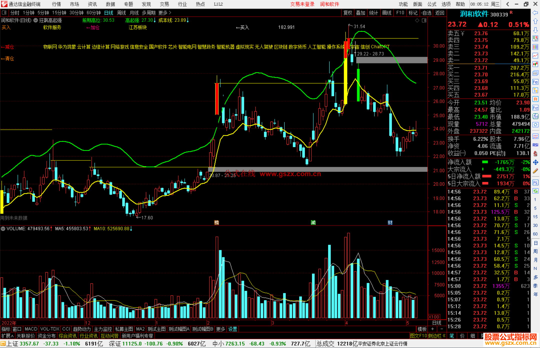Click the four-way move arrows icon
Screen dimensions: 540x348
(535, 162)
